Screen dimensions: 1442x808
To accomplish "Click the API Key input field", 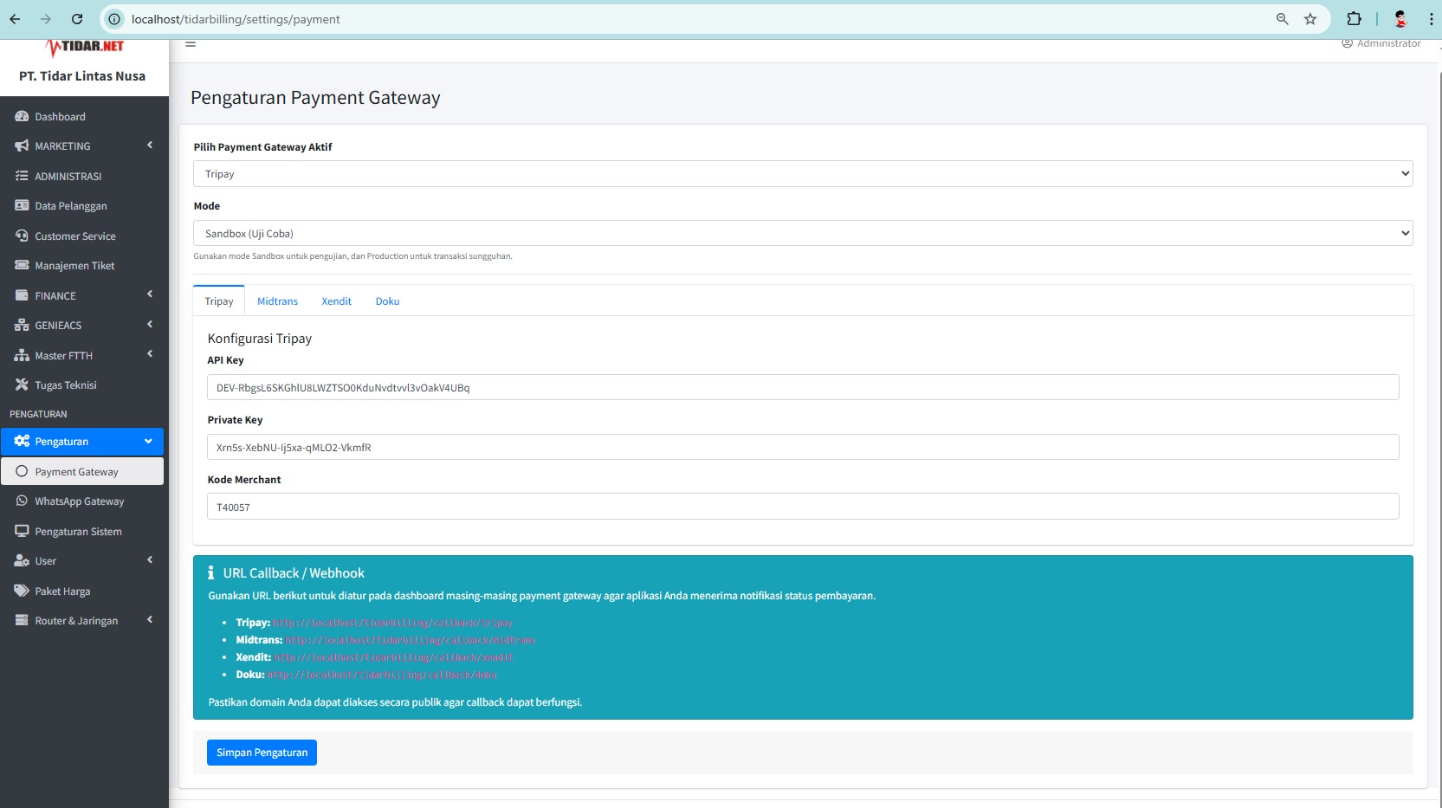I will 803,387.
